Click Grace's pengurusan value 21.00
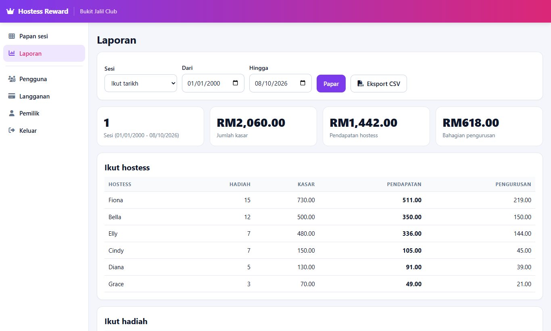This screenshot has width=551, height=331. [x=524, y=284]
